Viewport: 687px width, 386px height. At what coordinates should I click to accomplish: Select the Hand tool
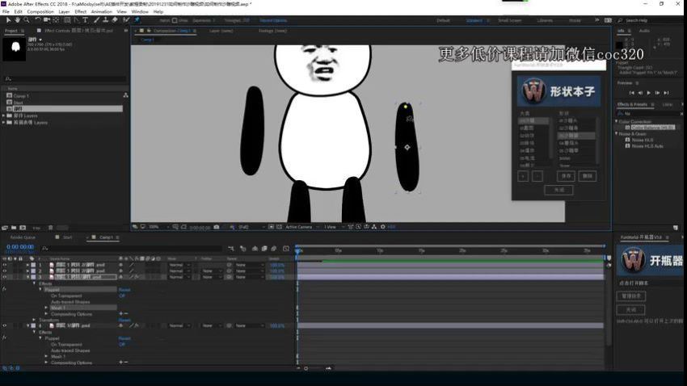pyautogui.click(x=17, y=20)
